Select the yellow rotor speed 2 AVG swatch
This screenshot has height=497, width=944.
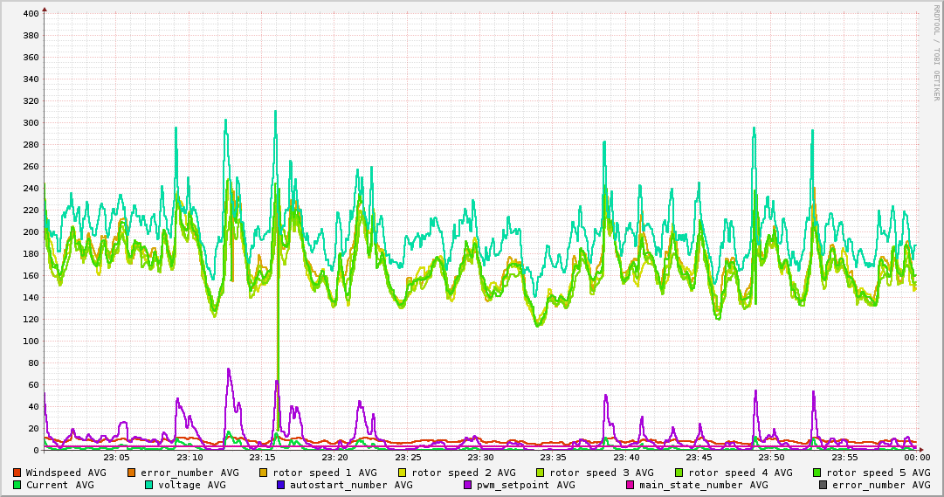[x=403, y=473]
